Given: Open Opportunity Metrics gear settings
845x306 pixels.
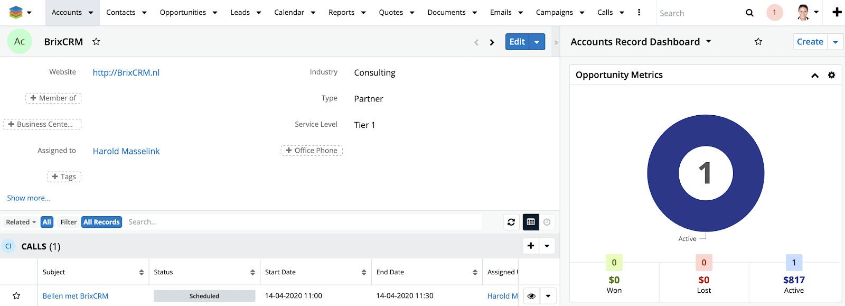Looking at the screenshot, I should click(x=831, y=75).
